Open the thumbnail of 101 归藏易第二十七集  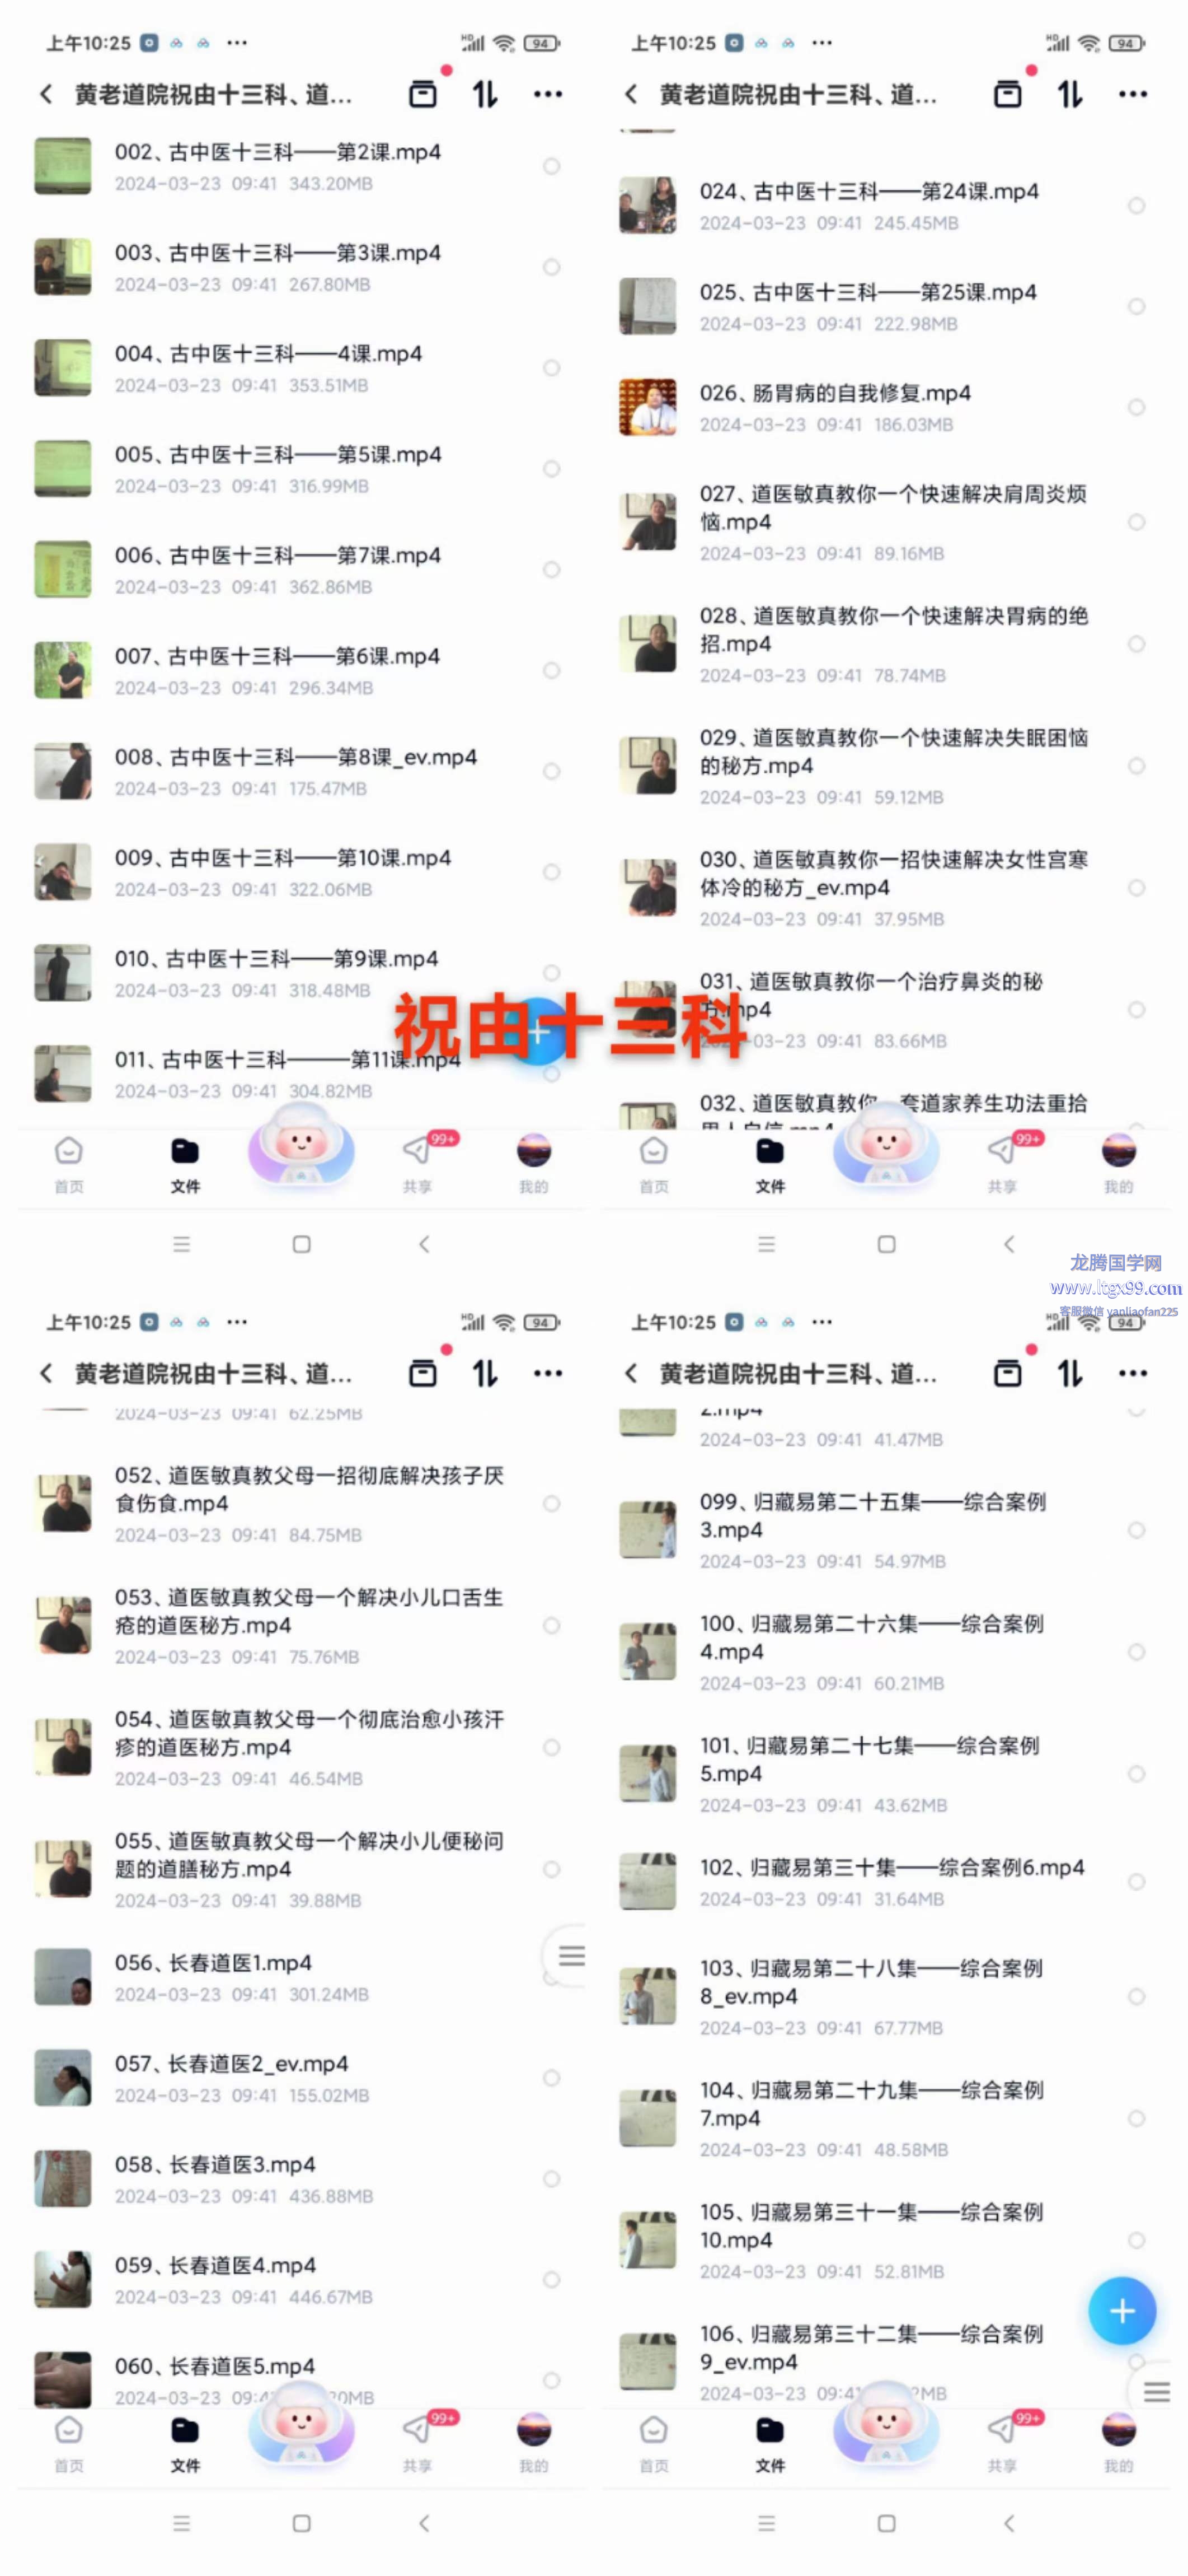(647, 1773)
